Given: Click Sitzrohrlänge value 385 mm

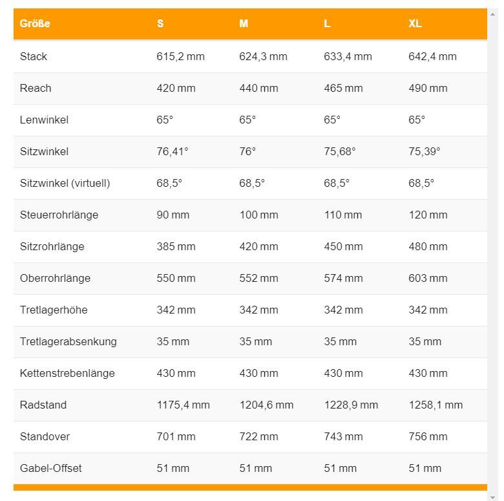Looking at the screenshot, I should [x=176, y=247].
